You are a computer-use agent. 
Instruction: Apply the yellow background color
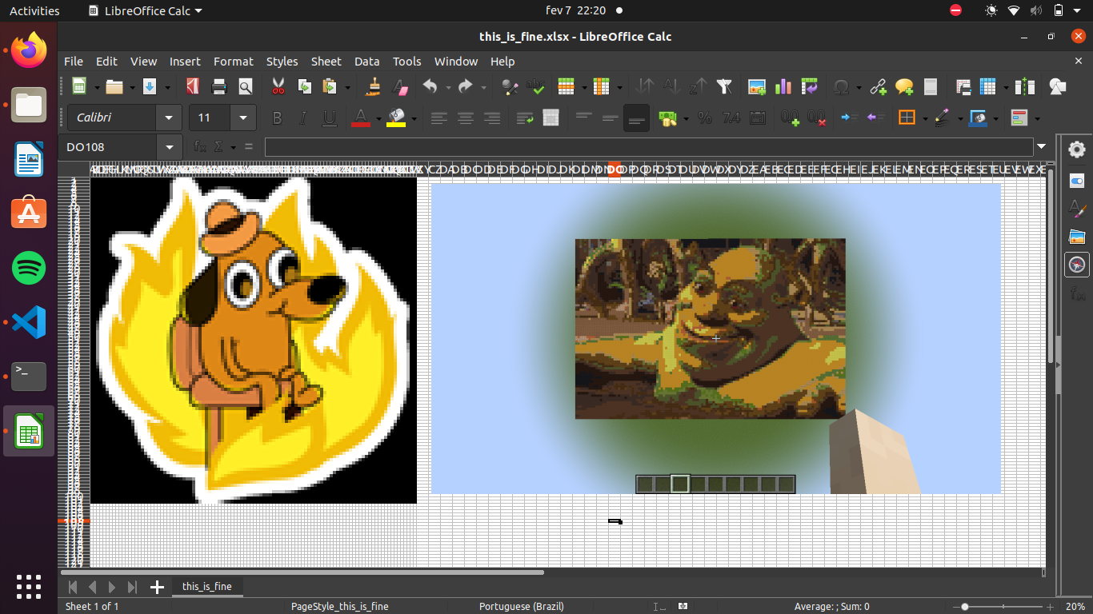click(396, 118)
